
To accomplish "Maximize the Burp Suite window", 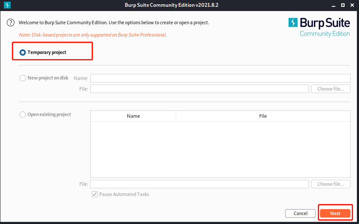I will (343, 5).
